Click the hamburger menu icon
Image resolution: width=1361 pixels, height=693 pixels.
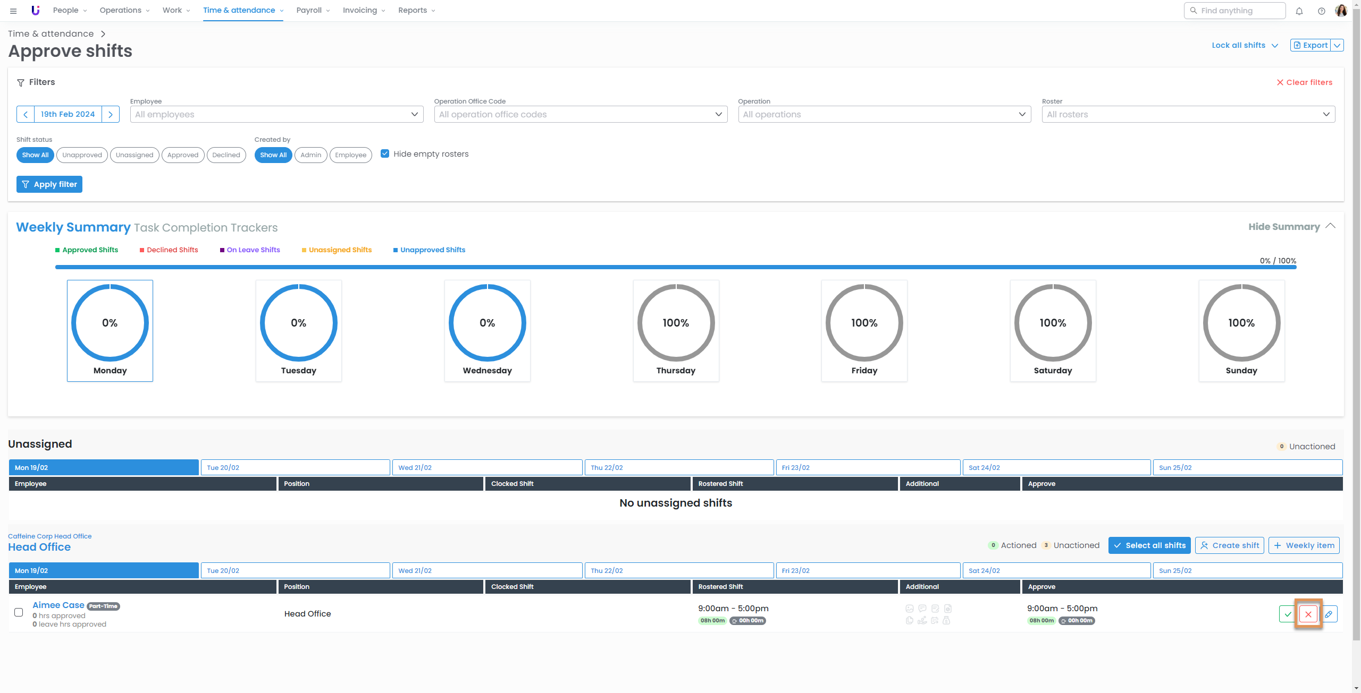click(13, 11)
